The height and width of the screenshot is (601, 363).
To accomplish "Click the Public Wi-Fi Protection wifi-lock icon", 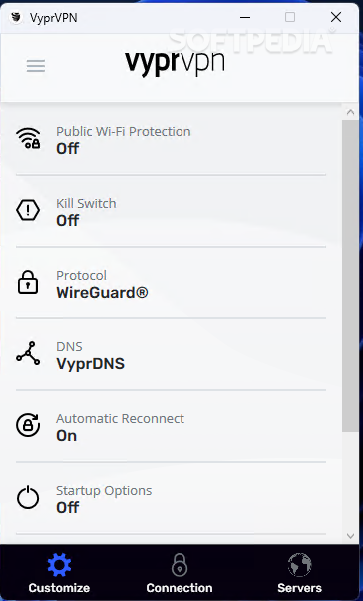I will (x=28, y=139).
